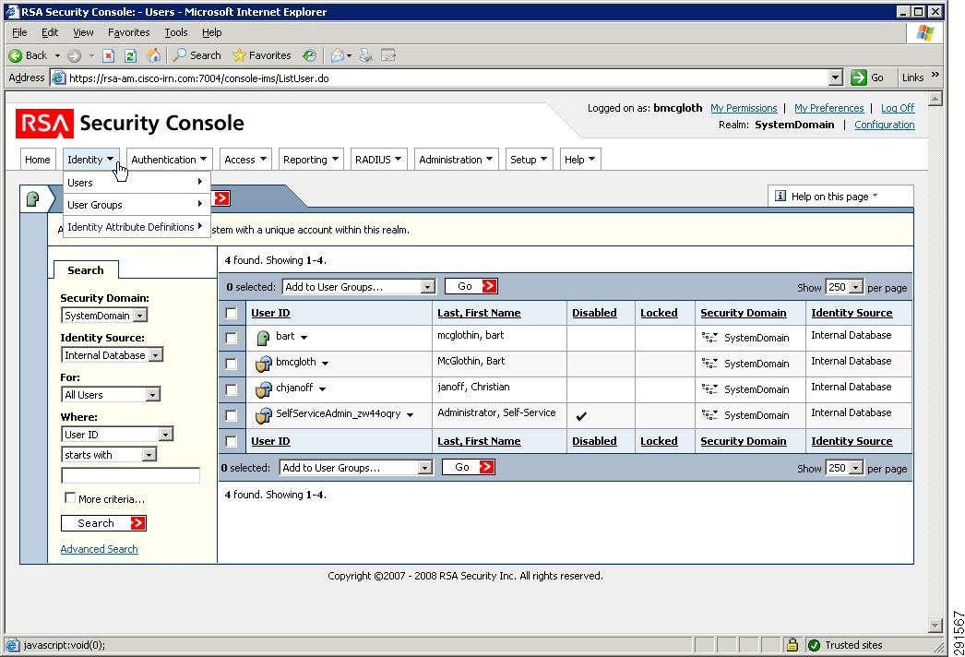Open the top Show 250 per page dropdown
The height and width of the screenshot is (657, 965).
point(844,287)
